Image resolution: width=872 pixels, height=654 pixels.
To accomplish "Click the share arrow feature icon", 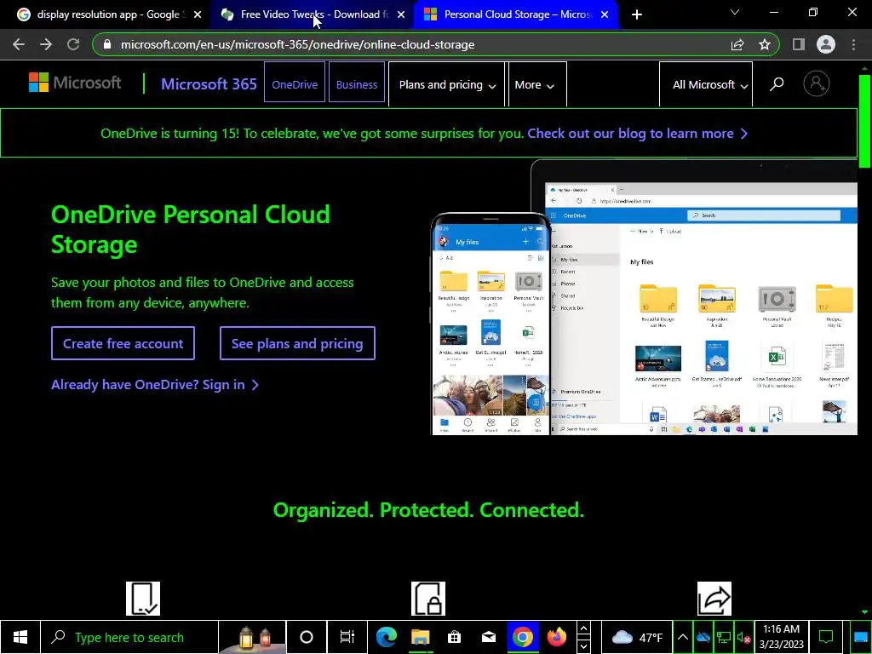I will click(714, 599).
